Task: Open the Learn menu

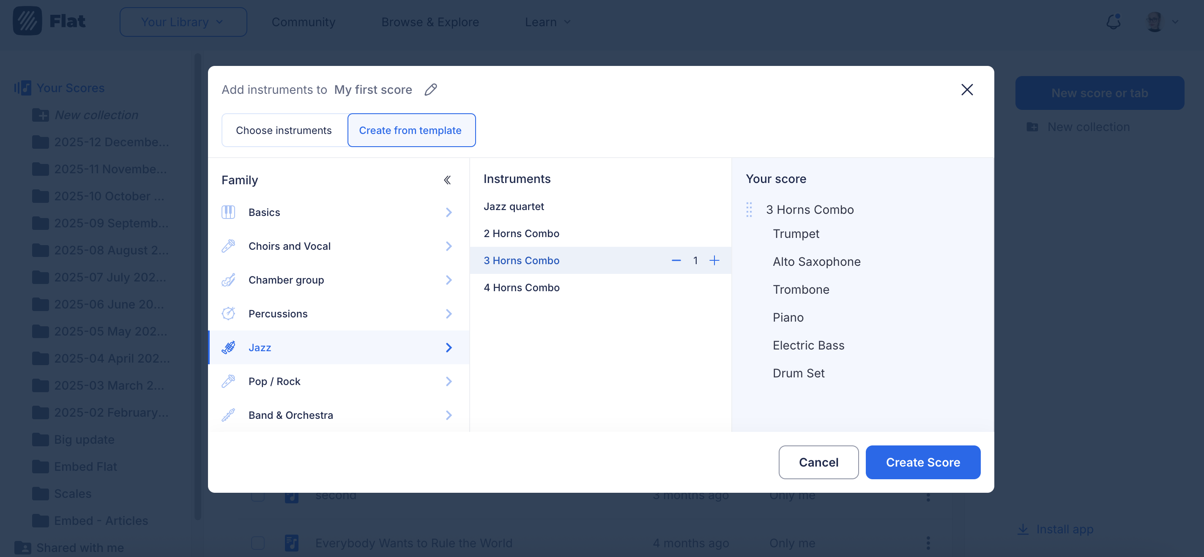Action: (547, 22)
